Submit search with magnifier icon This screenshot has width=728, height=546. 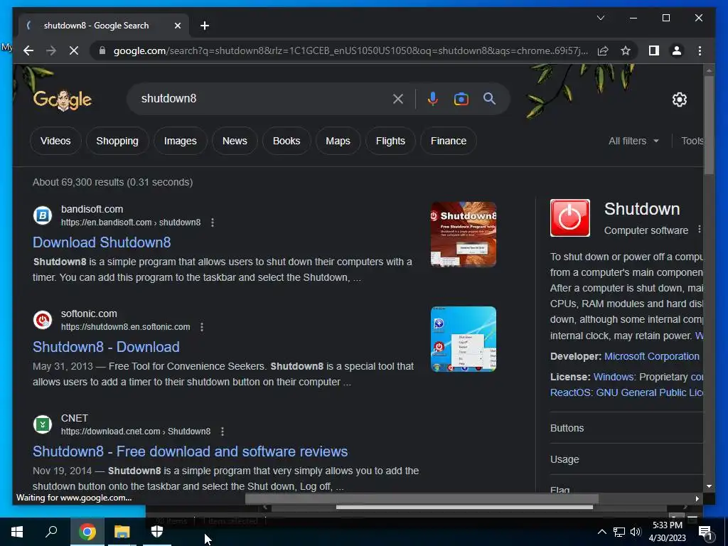(x=489, y=98)
